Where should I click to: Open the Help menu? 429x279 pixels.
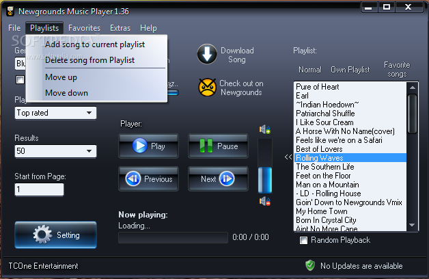(148, 28)
